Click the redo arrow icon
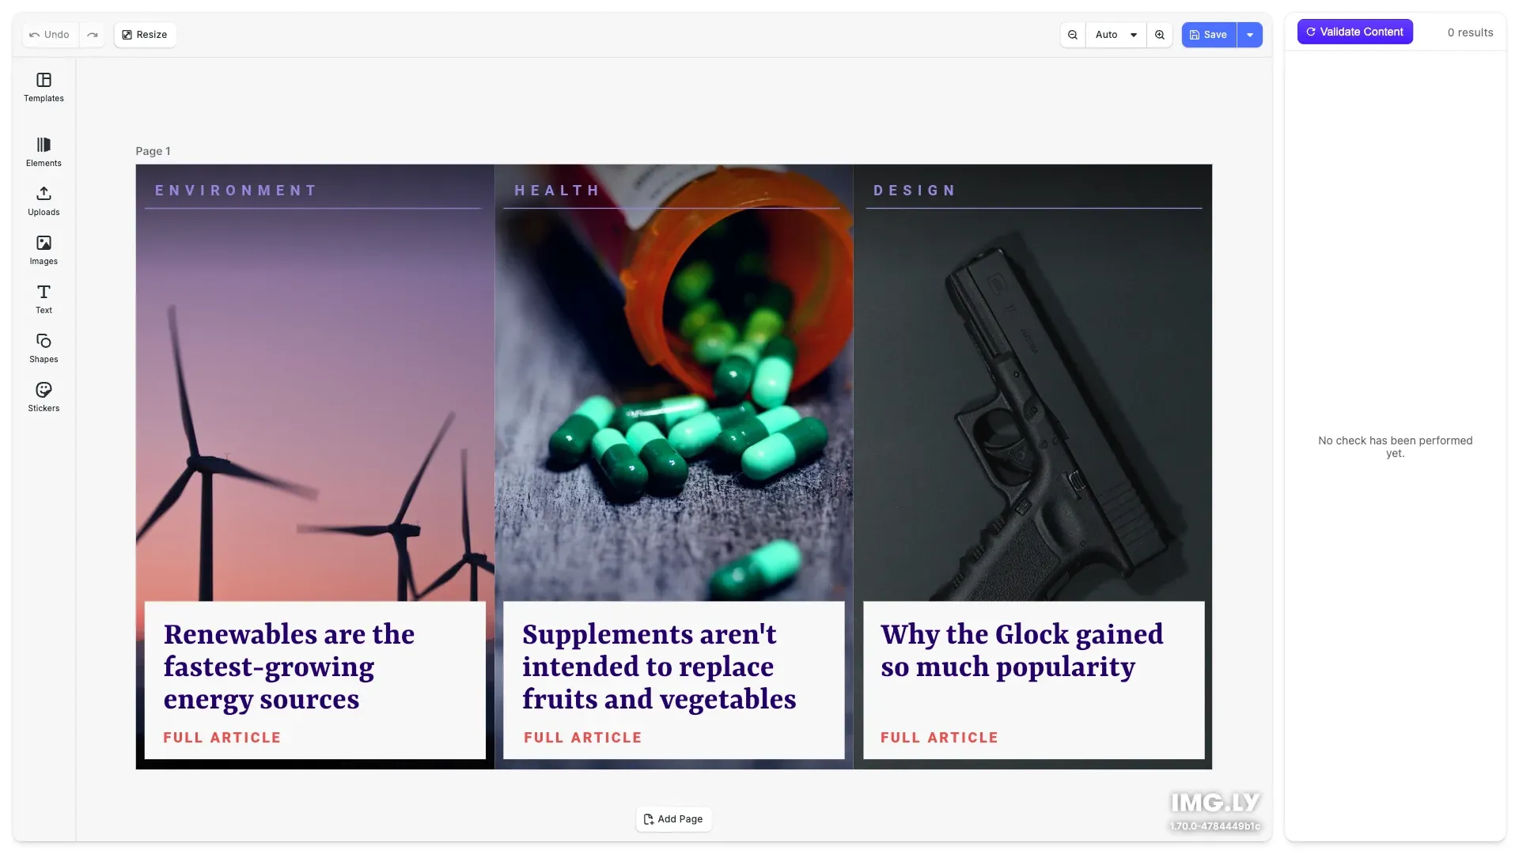 (93, 35)
